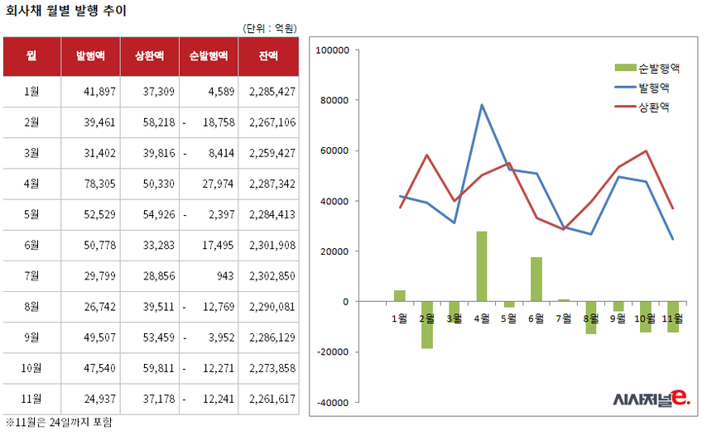
Task: Click the footnote about 11월 24일
Action: pos(58,423)
